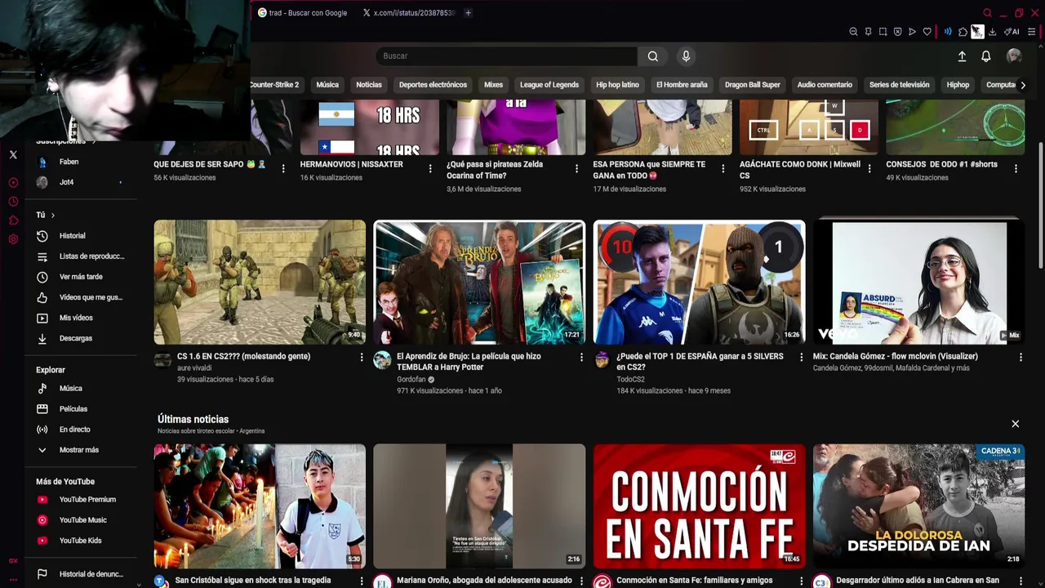Activate voice search microphone icon
Viewport: 1045px width, 588px height.
[x=686, y=56]
